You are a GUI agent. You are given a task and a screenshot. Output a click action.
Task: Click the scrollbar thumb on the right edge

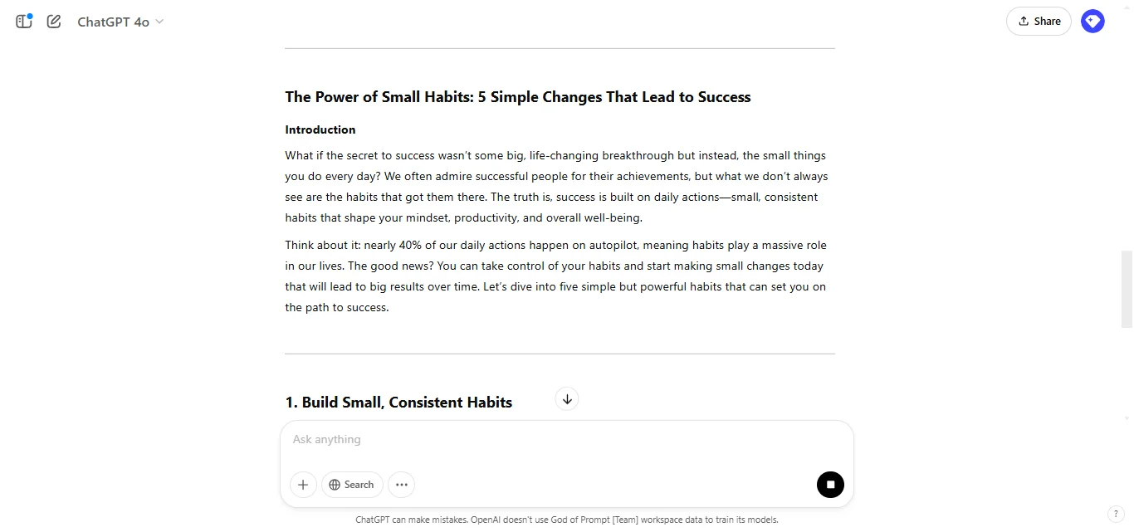pos(1127,286)
